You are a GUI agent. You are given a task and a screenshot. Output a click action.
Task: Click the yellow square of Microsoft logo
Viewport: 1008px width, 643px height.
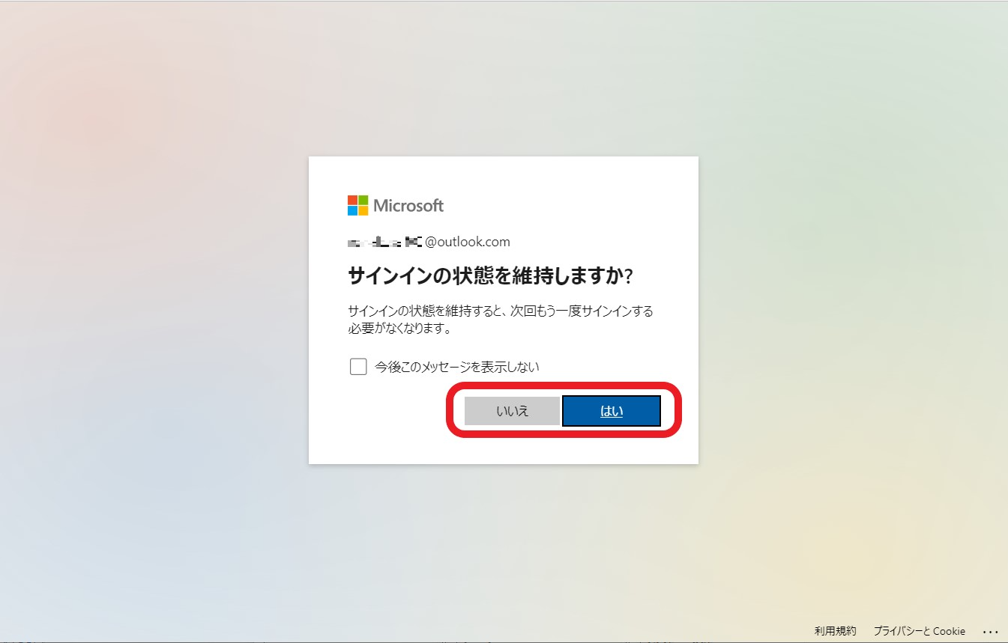[x=363, y=210]
